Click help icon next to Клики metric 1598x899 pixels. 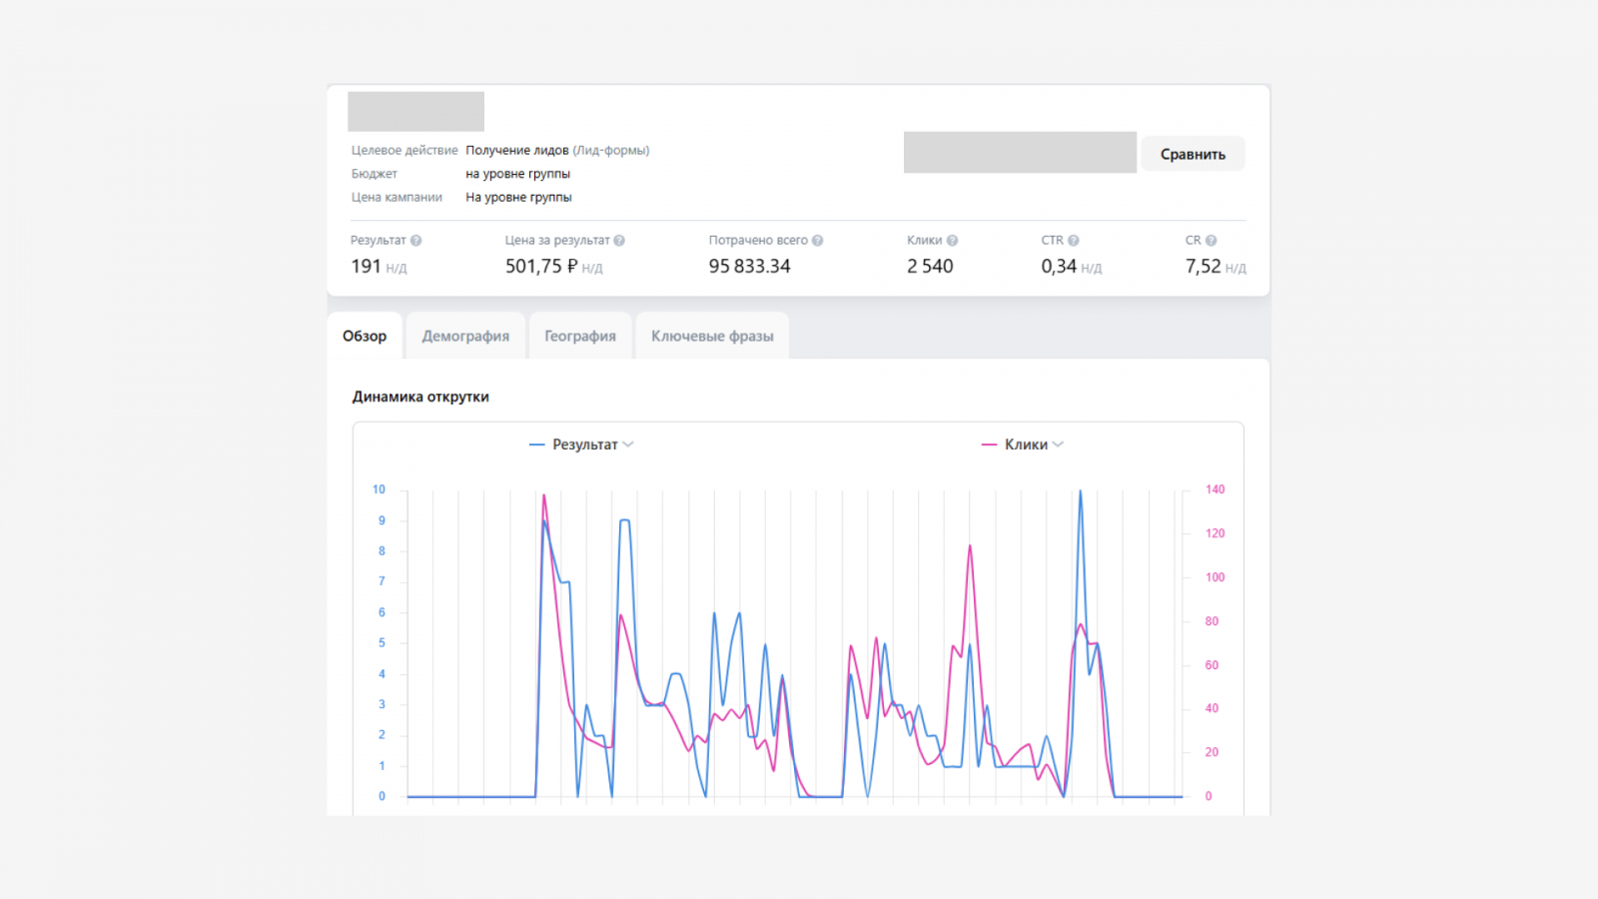coord(952,241)
